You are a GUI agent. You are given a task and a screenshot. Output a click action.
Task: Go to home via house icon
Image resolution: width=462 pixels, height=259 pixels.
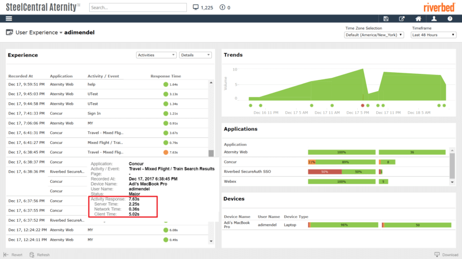pyautogui.click(x=418, y=18)
